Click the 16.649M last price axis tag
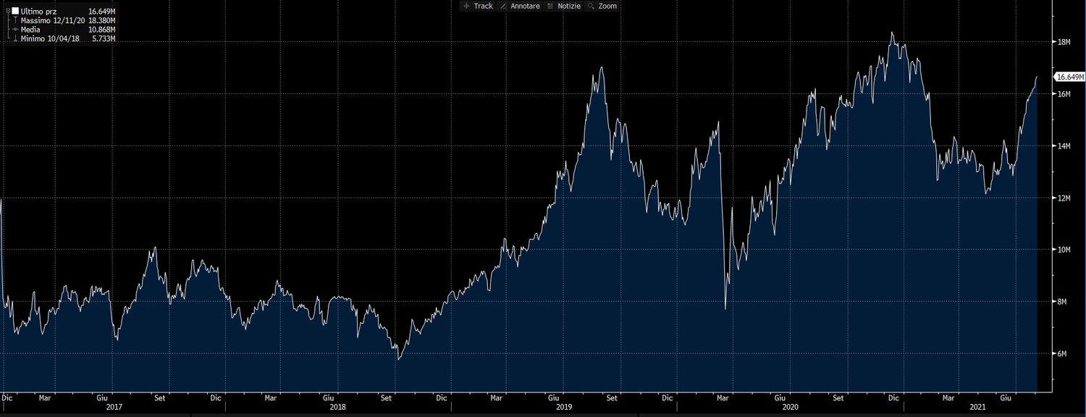1086x417 pixels. [1070, 77]
